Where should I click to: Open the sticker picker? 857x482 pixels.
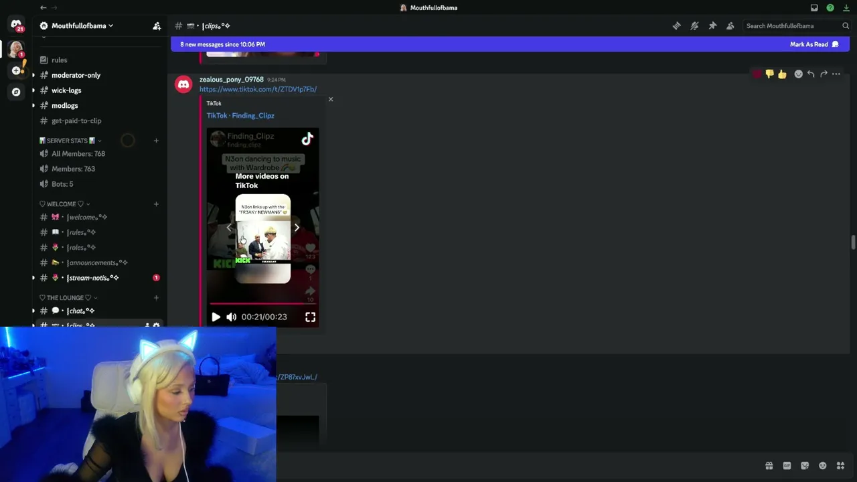click(805, 466)
